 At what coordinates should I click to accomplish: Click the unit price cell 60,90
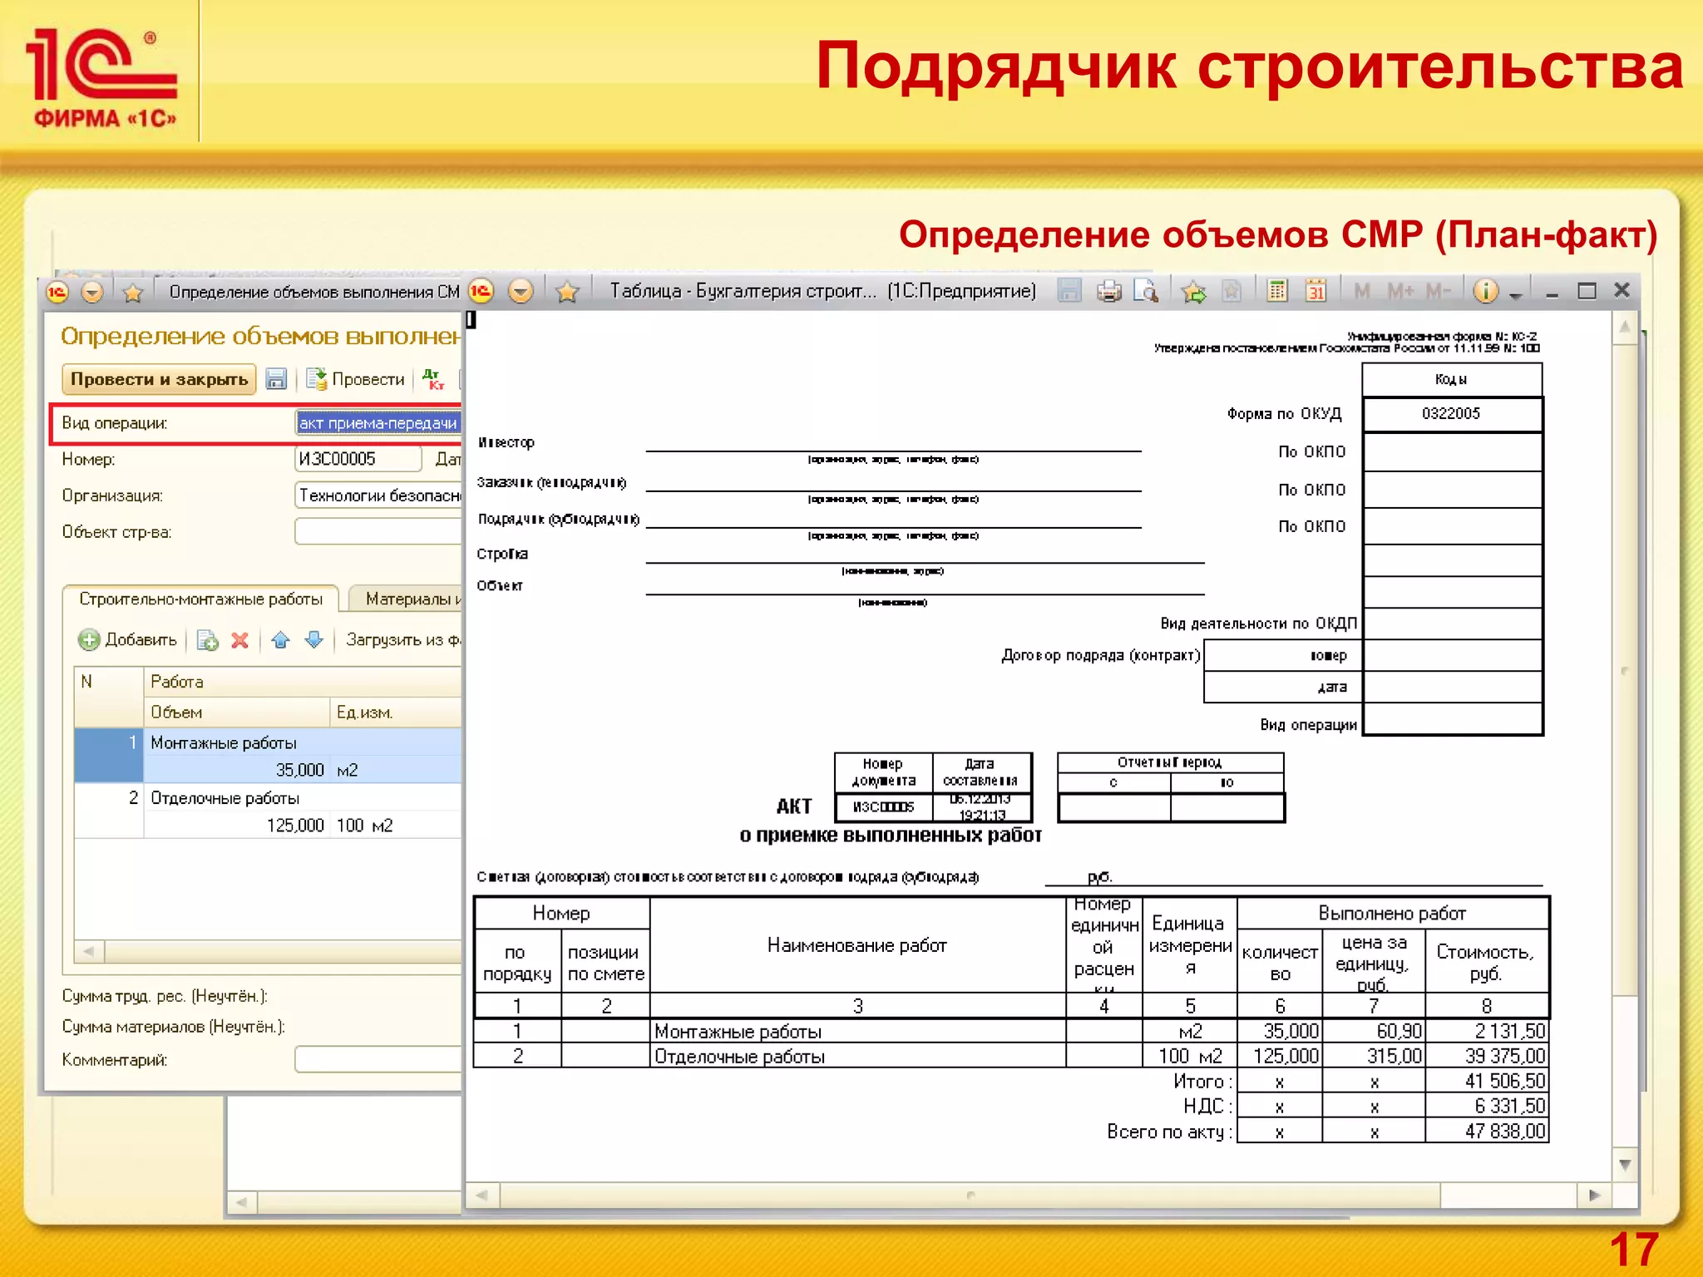(1374, 1031)
